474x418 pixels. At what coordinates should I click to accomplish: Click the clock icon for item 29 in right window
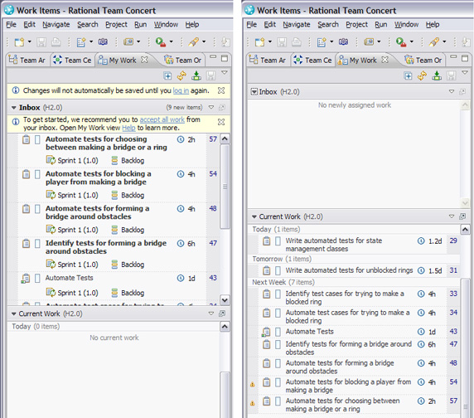click(x=421, y=241)
